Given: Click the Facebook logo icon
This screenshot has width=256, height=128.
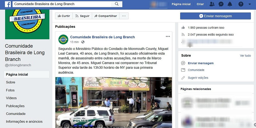Looking at the screenshot, I should point(8,4).
